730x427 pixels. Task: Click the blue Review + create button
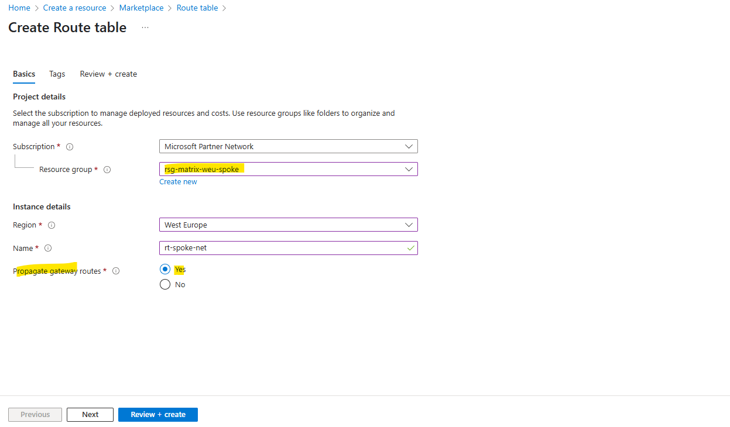158,415
